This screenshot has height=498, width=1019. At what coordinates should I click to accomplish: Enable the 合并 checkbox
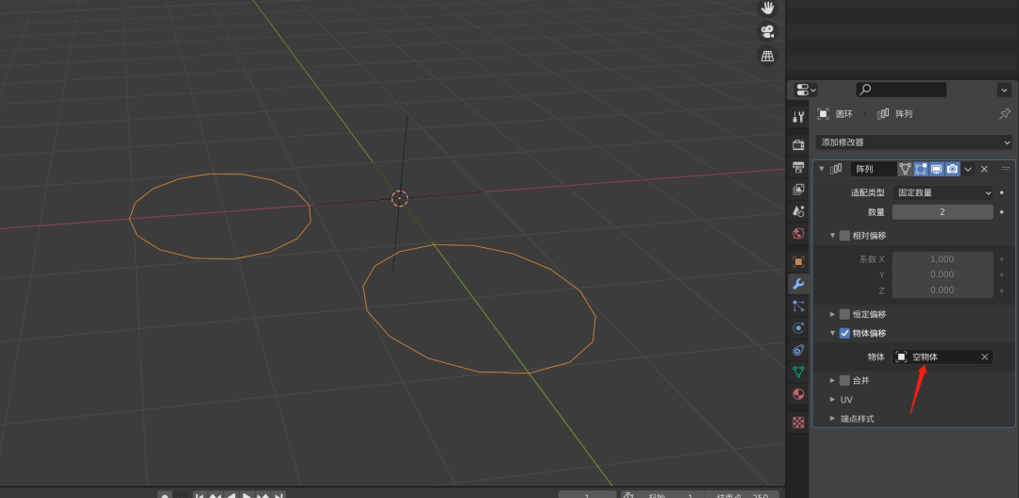844,380
